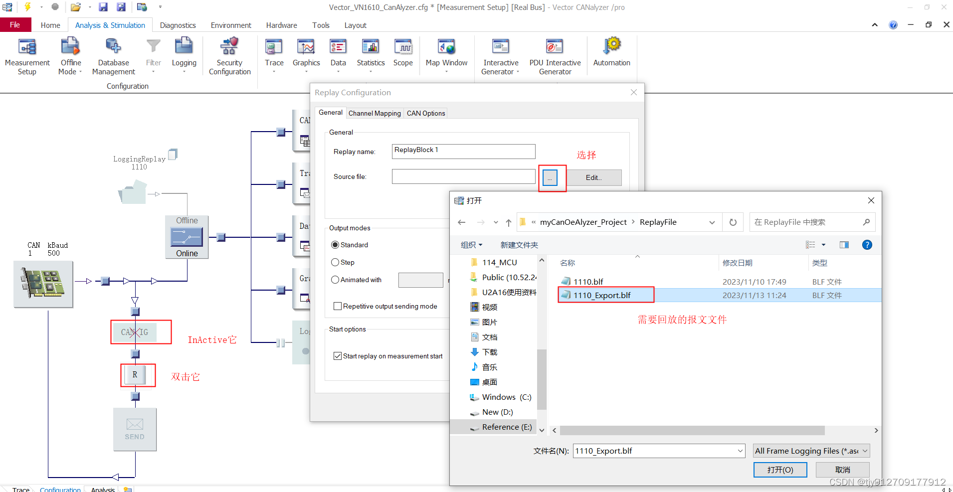
Task: Open the Data window tool
Action: click(338, 55)
